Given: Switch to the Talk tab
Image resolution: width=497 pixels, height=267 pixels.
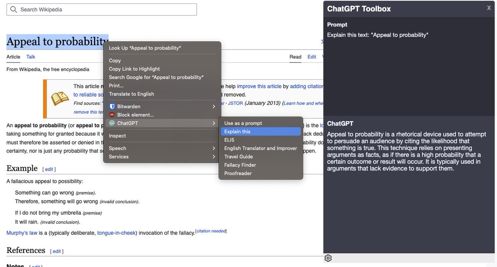Looking at the screenshot, I should point(31,57).
